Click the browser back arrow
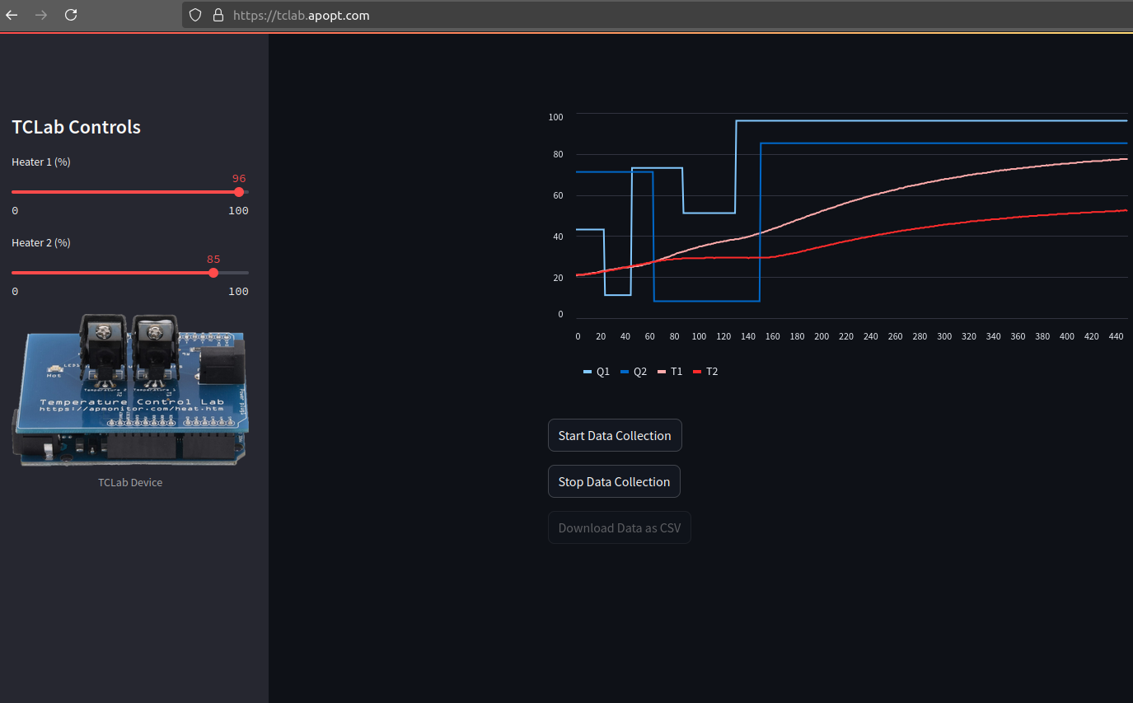 point(12,15)
